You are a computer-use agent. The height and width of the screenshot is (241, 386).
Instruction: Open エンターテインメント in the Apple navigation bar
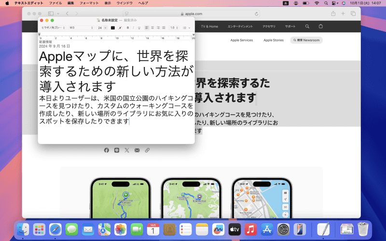pos(240,27)
